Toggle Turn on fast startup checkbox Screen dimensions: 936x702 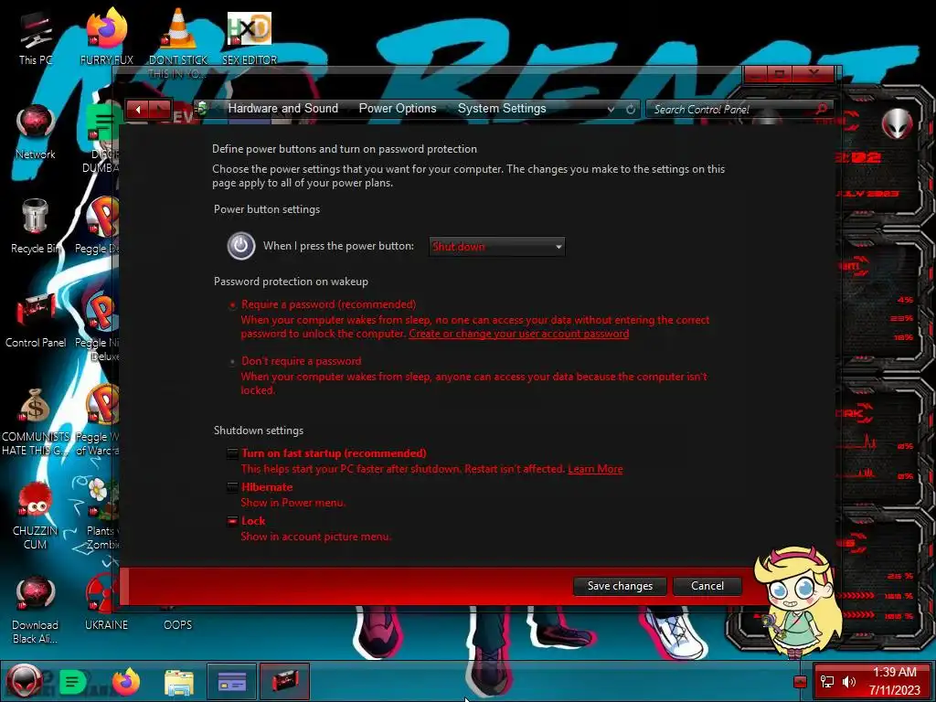(x=233, y=453)
